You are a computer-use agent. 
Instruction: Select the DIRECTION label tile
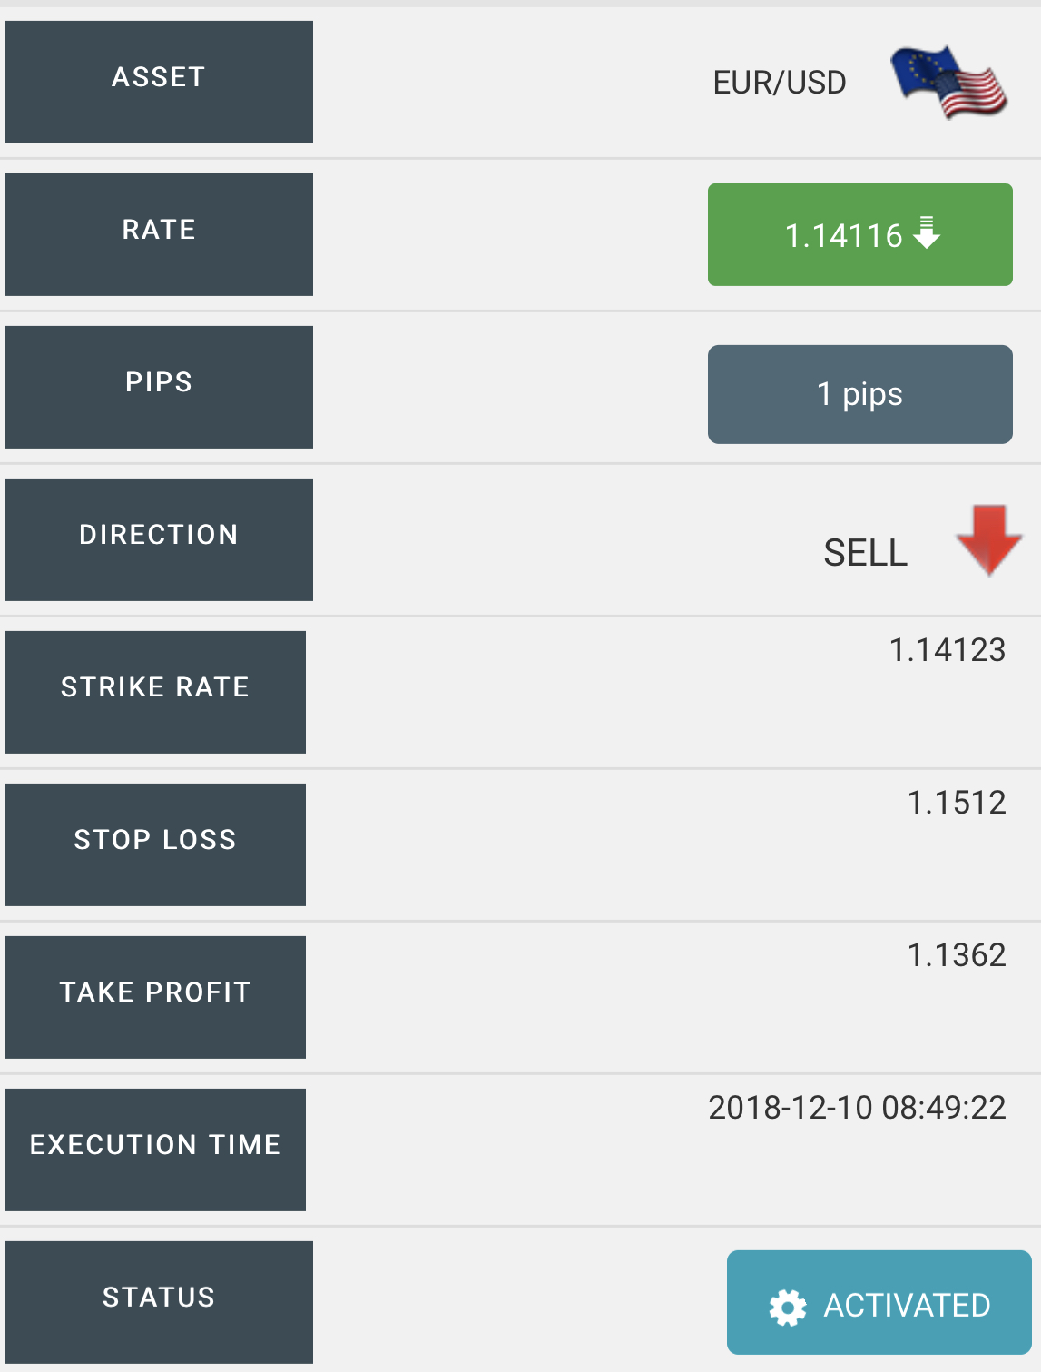click(159, 539)
